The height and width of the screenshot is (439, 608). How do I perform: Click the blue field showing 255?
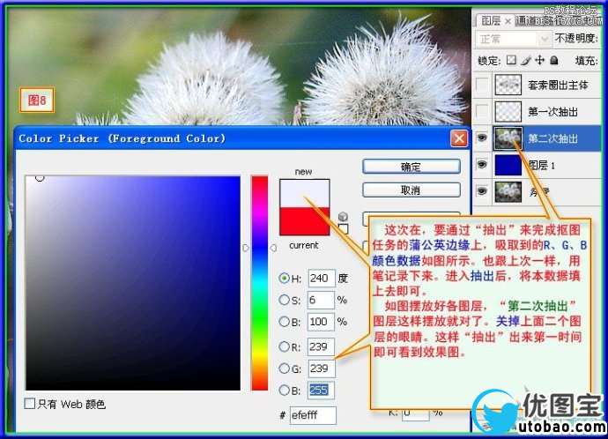pos(322,390)
